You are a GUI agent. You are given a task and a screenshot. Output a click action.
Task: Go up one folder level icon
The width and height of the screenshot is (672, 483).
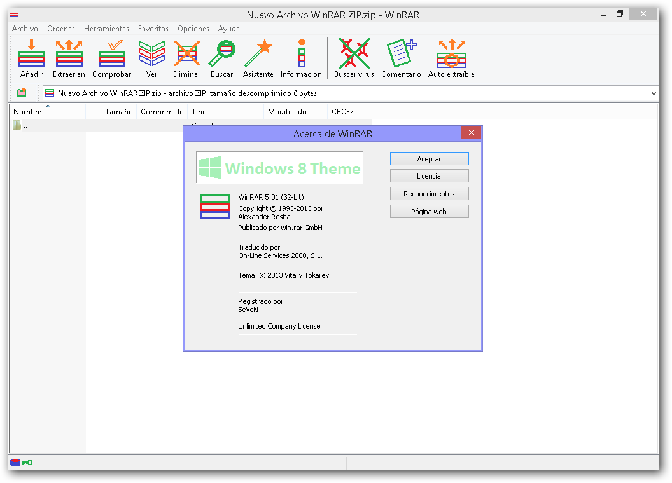point(22,92)
